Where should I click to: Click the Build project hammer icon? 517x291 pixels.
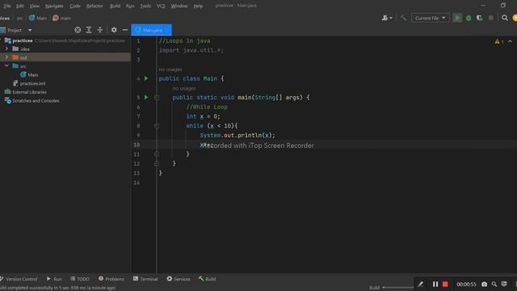click(x=403, y=18)
